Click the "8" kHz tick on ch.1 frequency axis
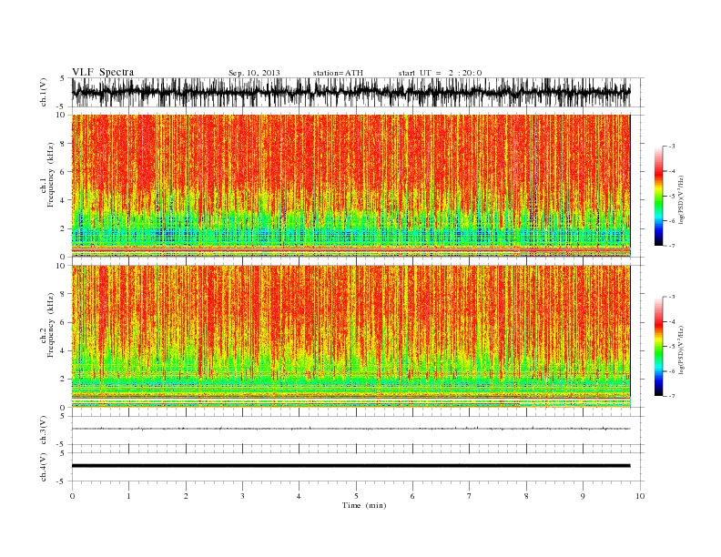Image resolution: width=721 pixels, height=557 pixels. [63, 144]
